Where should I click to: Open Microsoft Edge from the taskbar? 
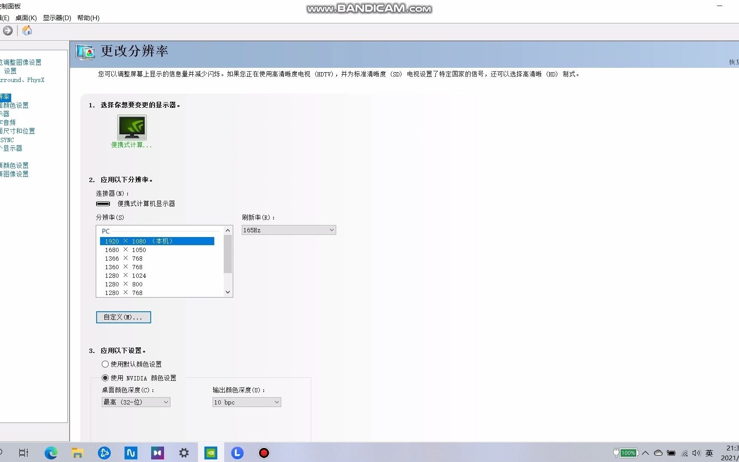pos(51,453)
